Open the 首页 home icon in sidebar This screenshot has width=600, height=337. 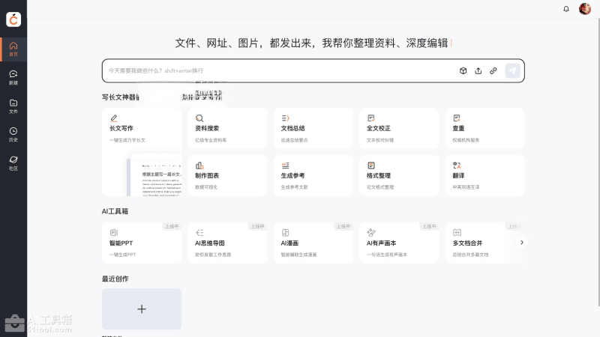coord(13,49)
